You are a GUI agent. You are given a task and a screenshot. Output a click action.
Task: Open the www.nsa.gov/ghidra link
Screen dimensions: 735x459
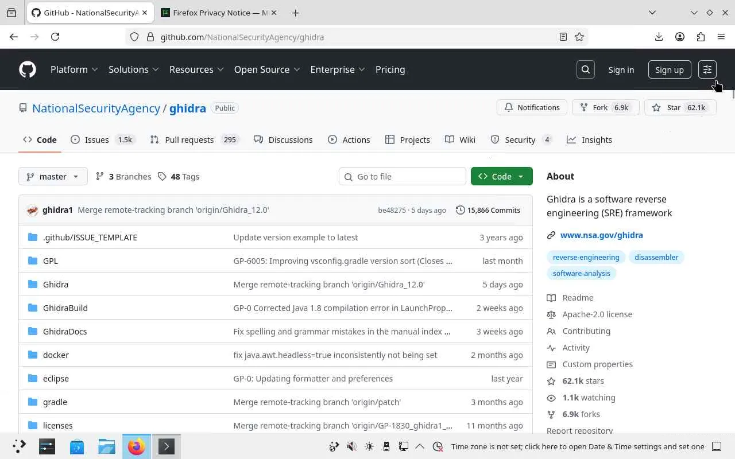point(601,235)
